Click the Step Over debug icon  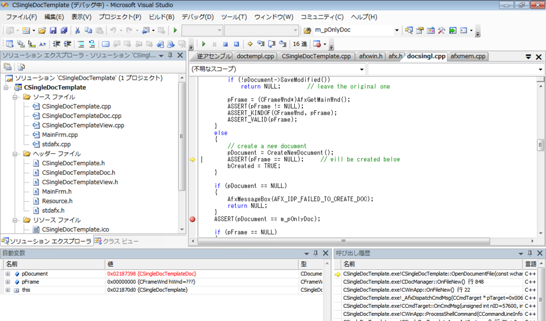[x=272, y=44]
